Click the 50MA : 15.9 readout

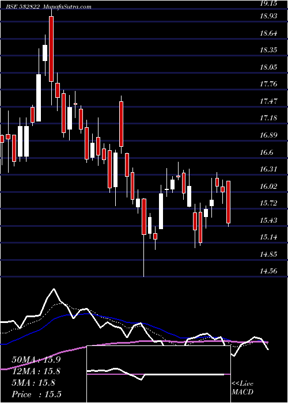coord(36,360)
